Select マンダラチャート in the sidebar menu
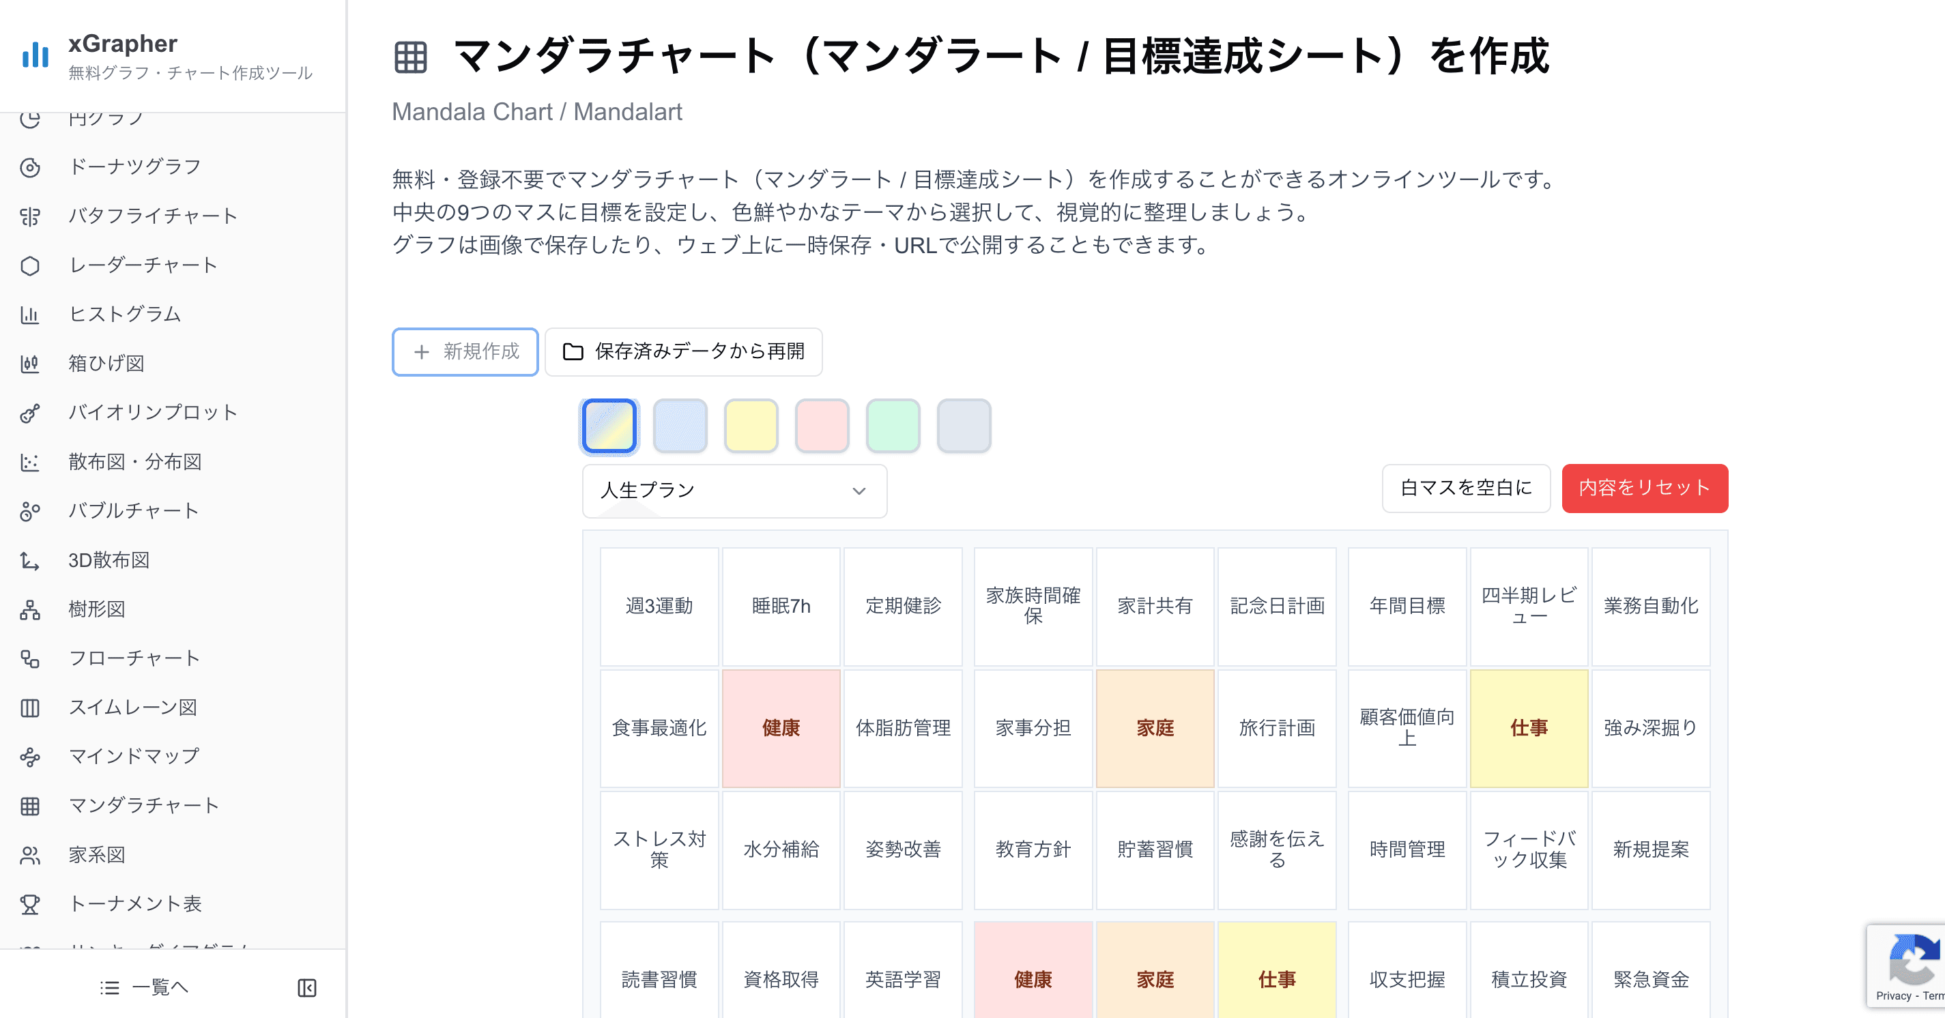The image size is (1945, 1018). pos(145,805)
